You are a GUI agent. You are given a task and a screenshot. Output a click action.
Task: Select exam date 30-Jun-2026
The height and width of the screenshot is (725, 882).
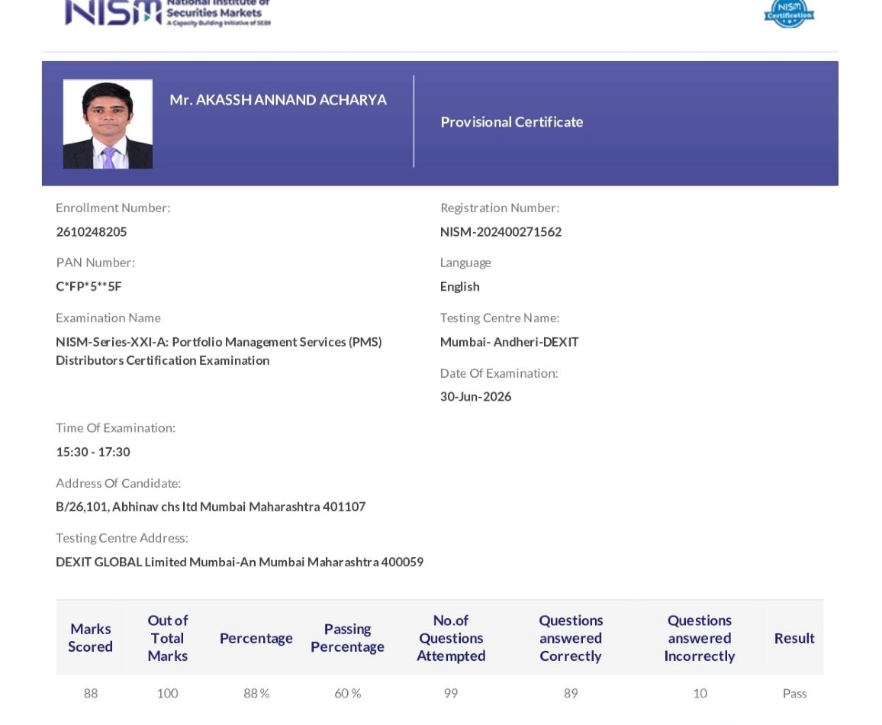(x=475, y=397)
